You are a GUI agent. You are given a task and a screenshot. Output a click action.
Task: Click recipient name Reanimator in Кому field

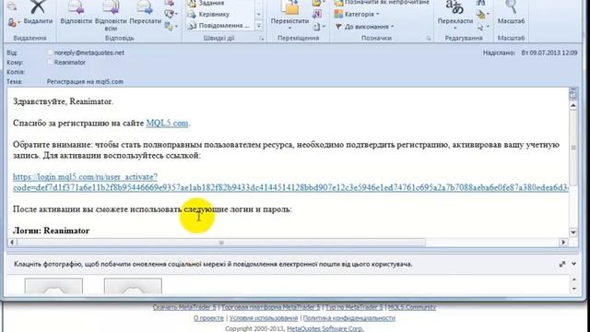coord(70,62)
